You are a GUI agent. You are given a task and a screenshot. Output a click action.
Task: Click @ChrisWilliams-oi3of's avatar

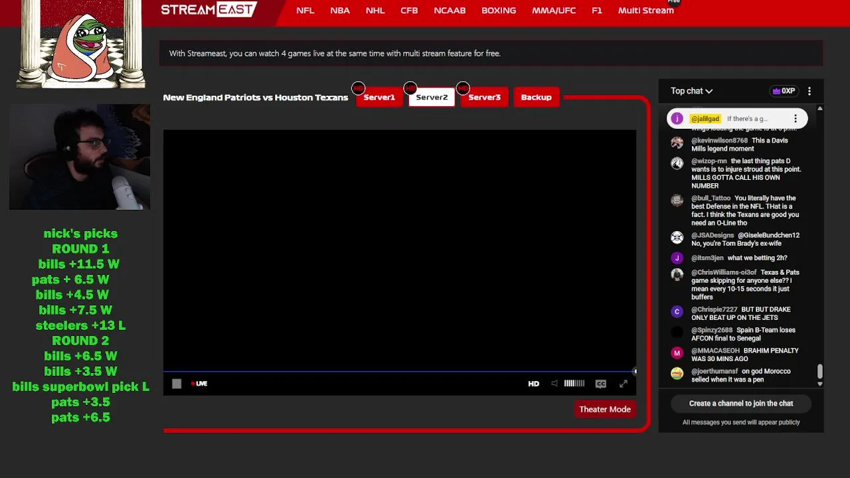click(x=677, y=274)
